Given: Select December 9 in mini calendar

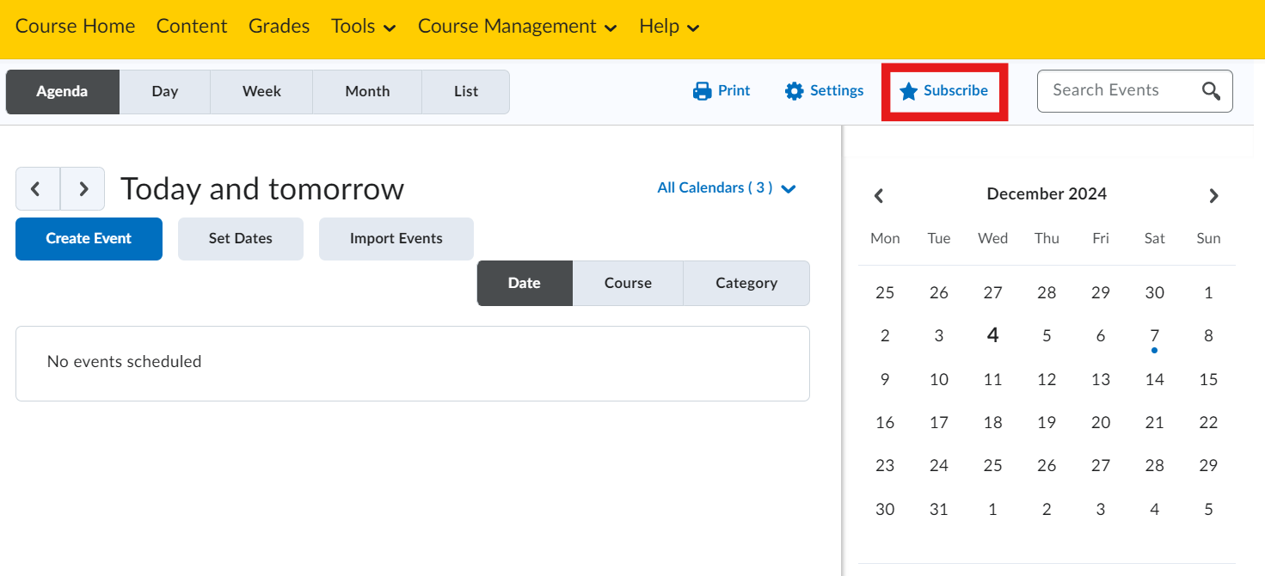Looking at the screenshot, I should [x=885, y=379].
